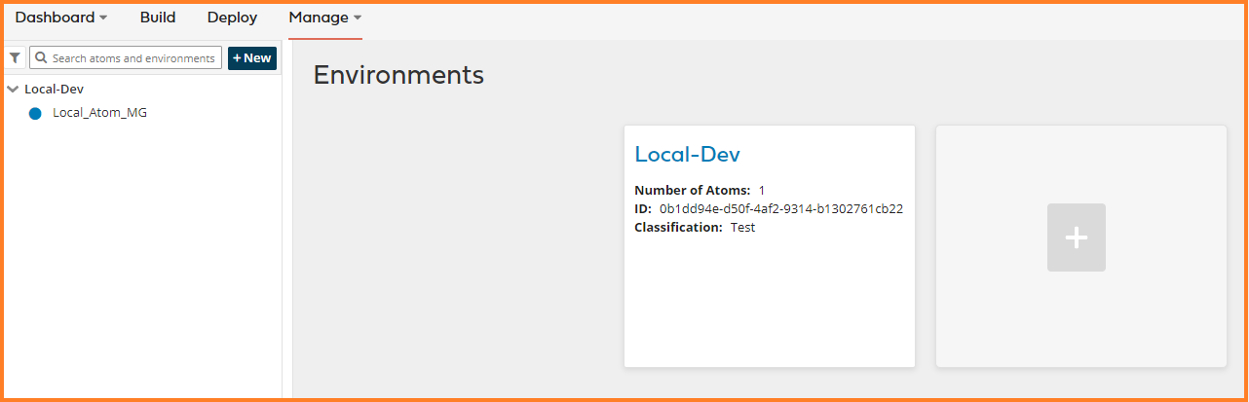1249x402 pixels.
Task: Click the environment ID value on the card
Action: (781, 208)
